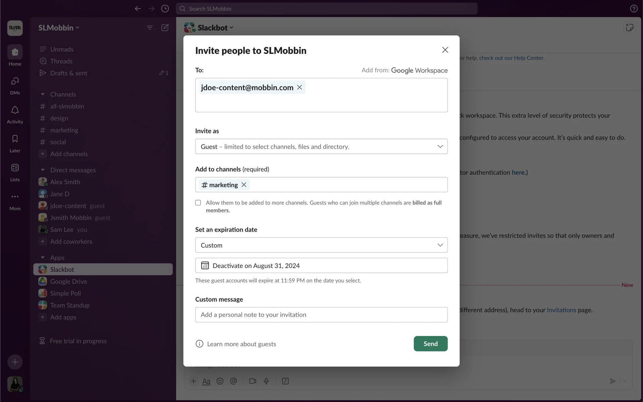Open the compose new message icon
Screen dimensions: 643x402
point(165,27)
